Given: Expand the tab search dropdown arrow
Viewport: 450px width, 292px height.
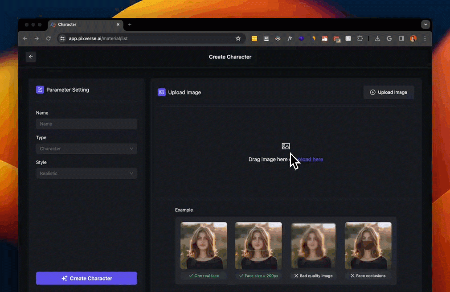Looking at the screenshot, I should pos(425,25).
